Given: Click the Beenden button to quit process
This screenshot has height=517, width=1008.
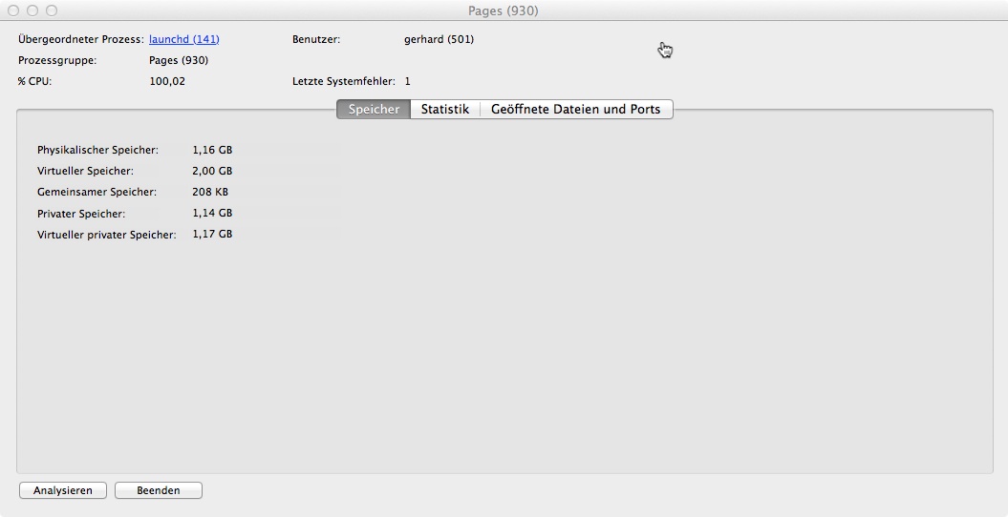Looking at the screenshot, I should (x=159, y=490).
